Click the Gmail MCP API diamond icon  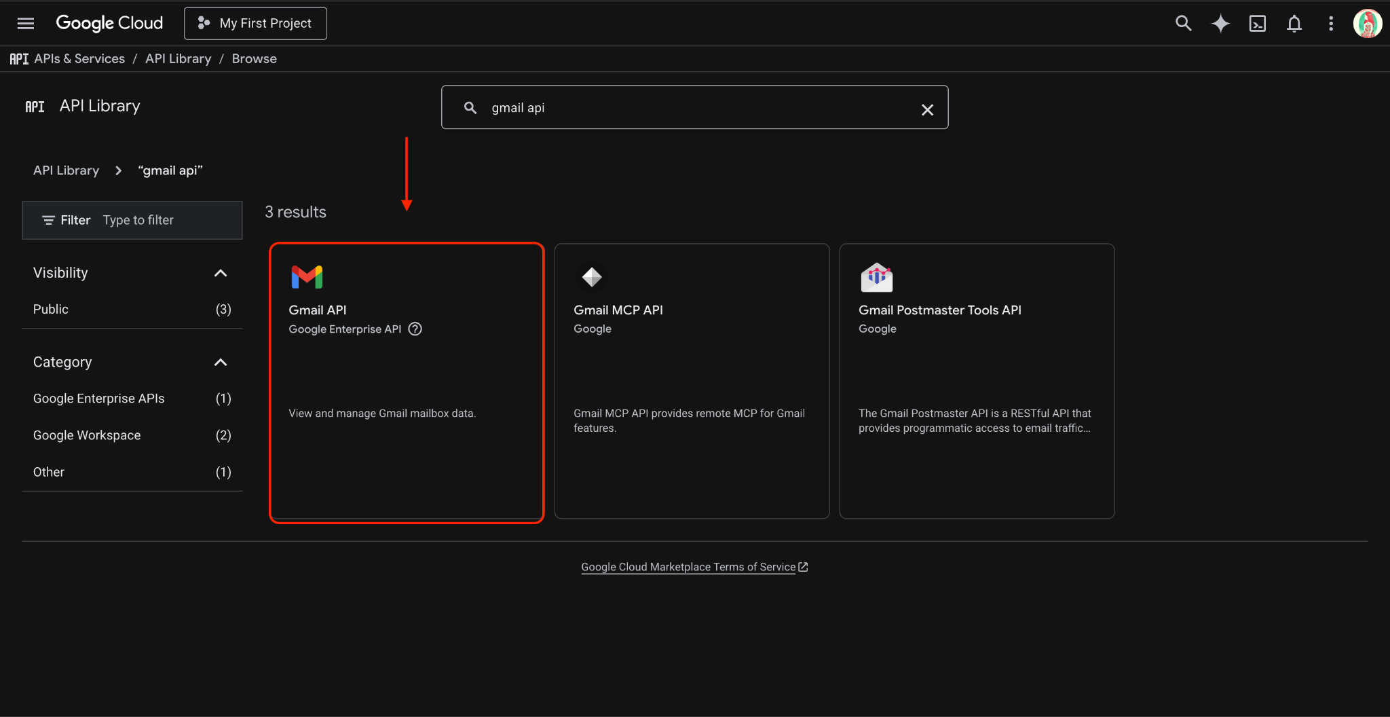click(592, 277)
